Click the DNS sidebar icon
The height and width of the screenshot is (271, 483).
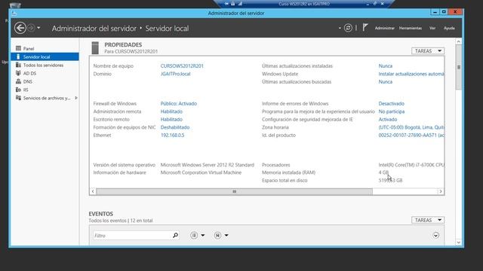(x=18, y=81)
